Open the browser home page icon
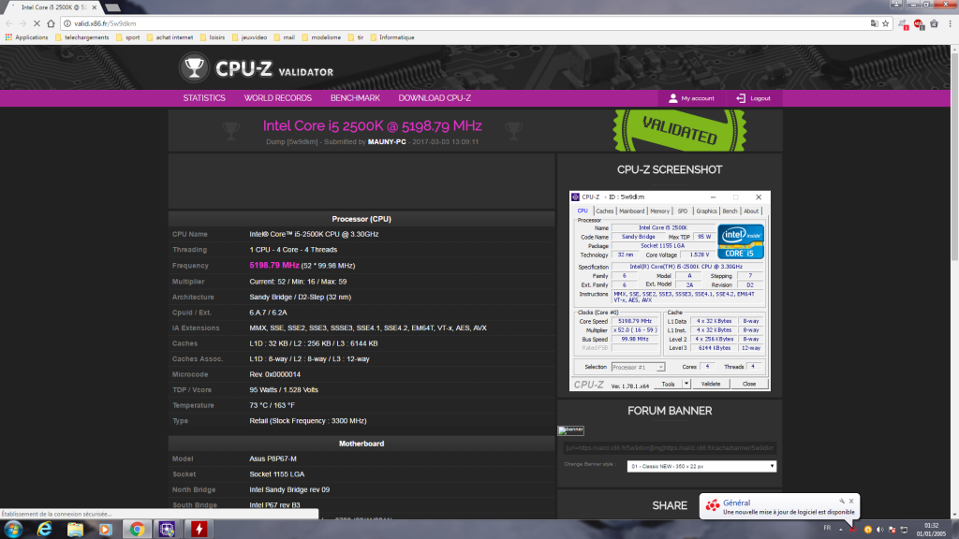The height and width of the screenshot is (539, 959). 51,23
